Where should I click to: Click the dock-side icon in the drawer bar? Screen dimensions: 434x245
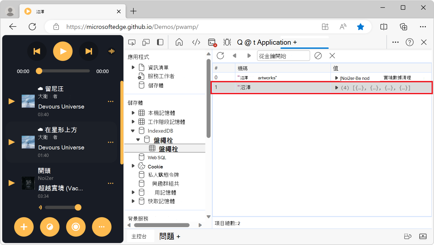[408, 236]
